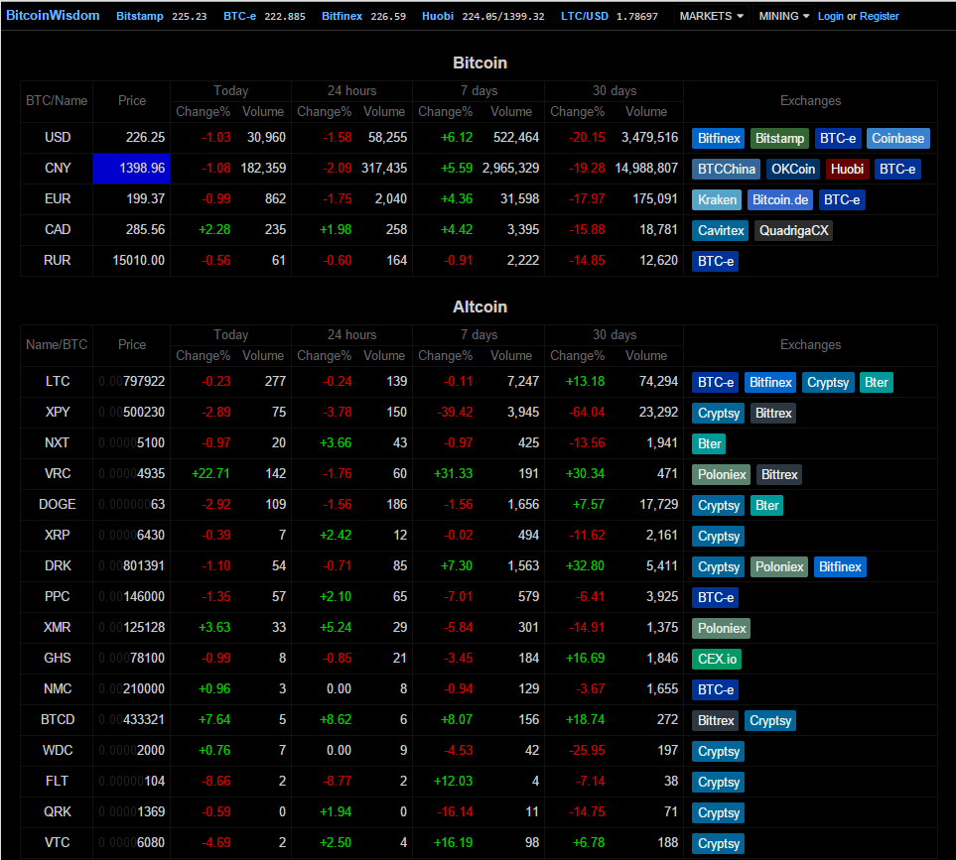This screenshot has width=956, height=860.
Task: Open Coinbase exchange for USD row
Action: [x=897, y=138]
